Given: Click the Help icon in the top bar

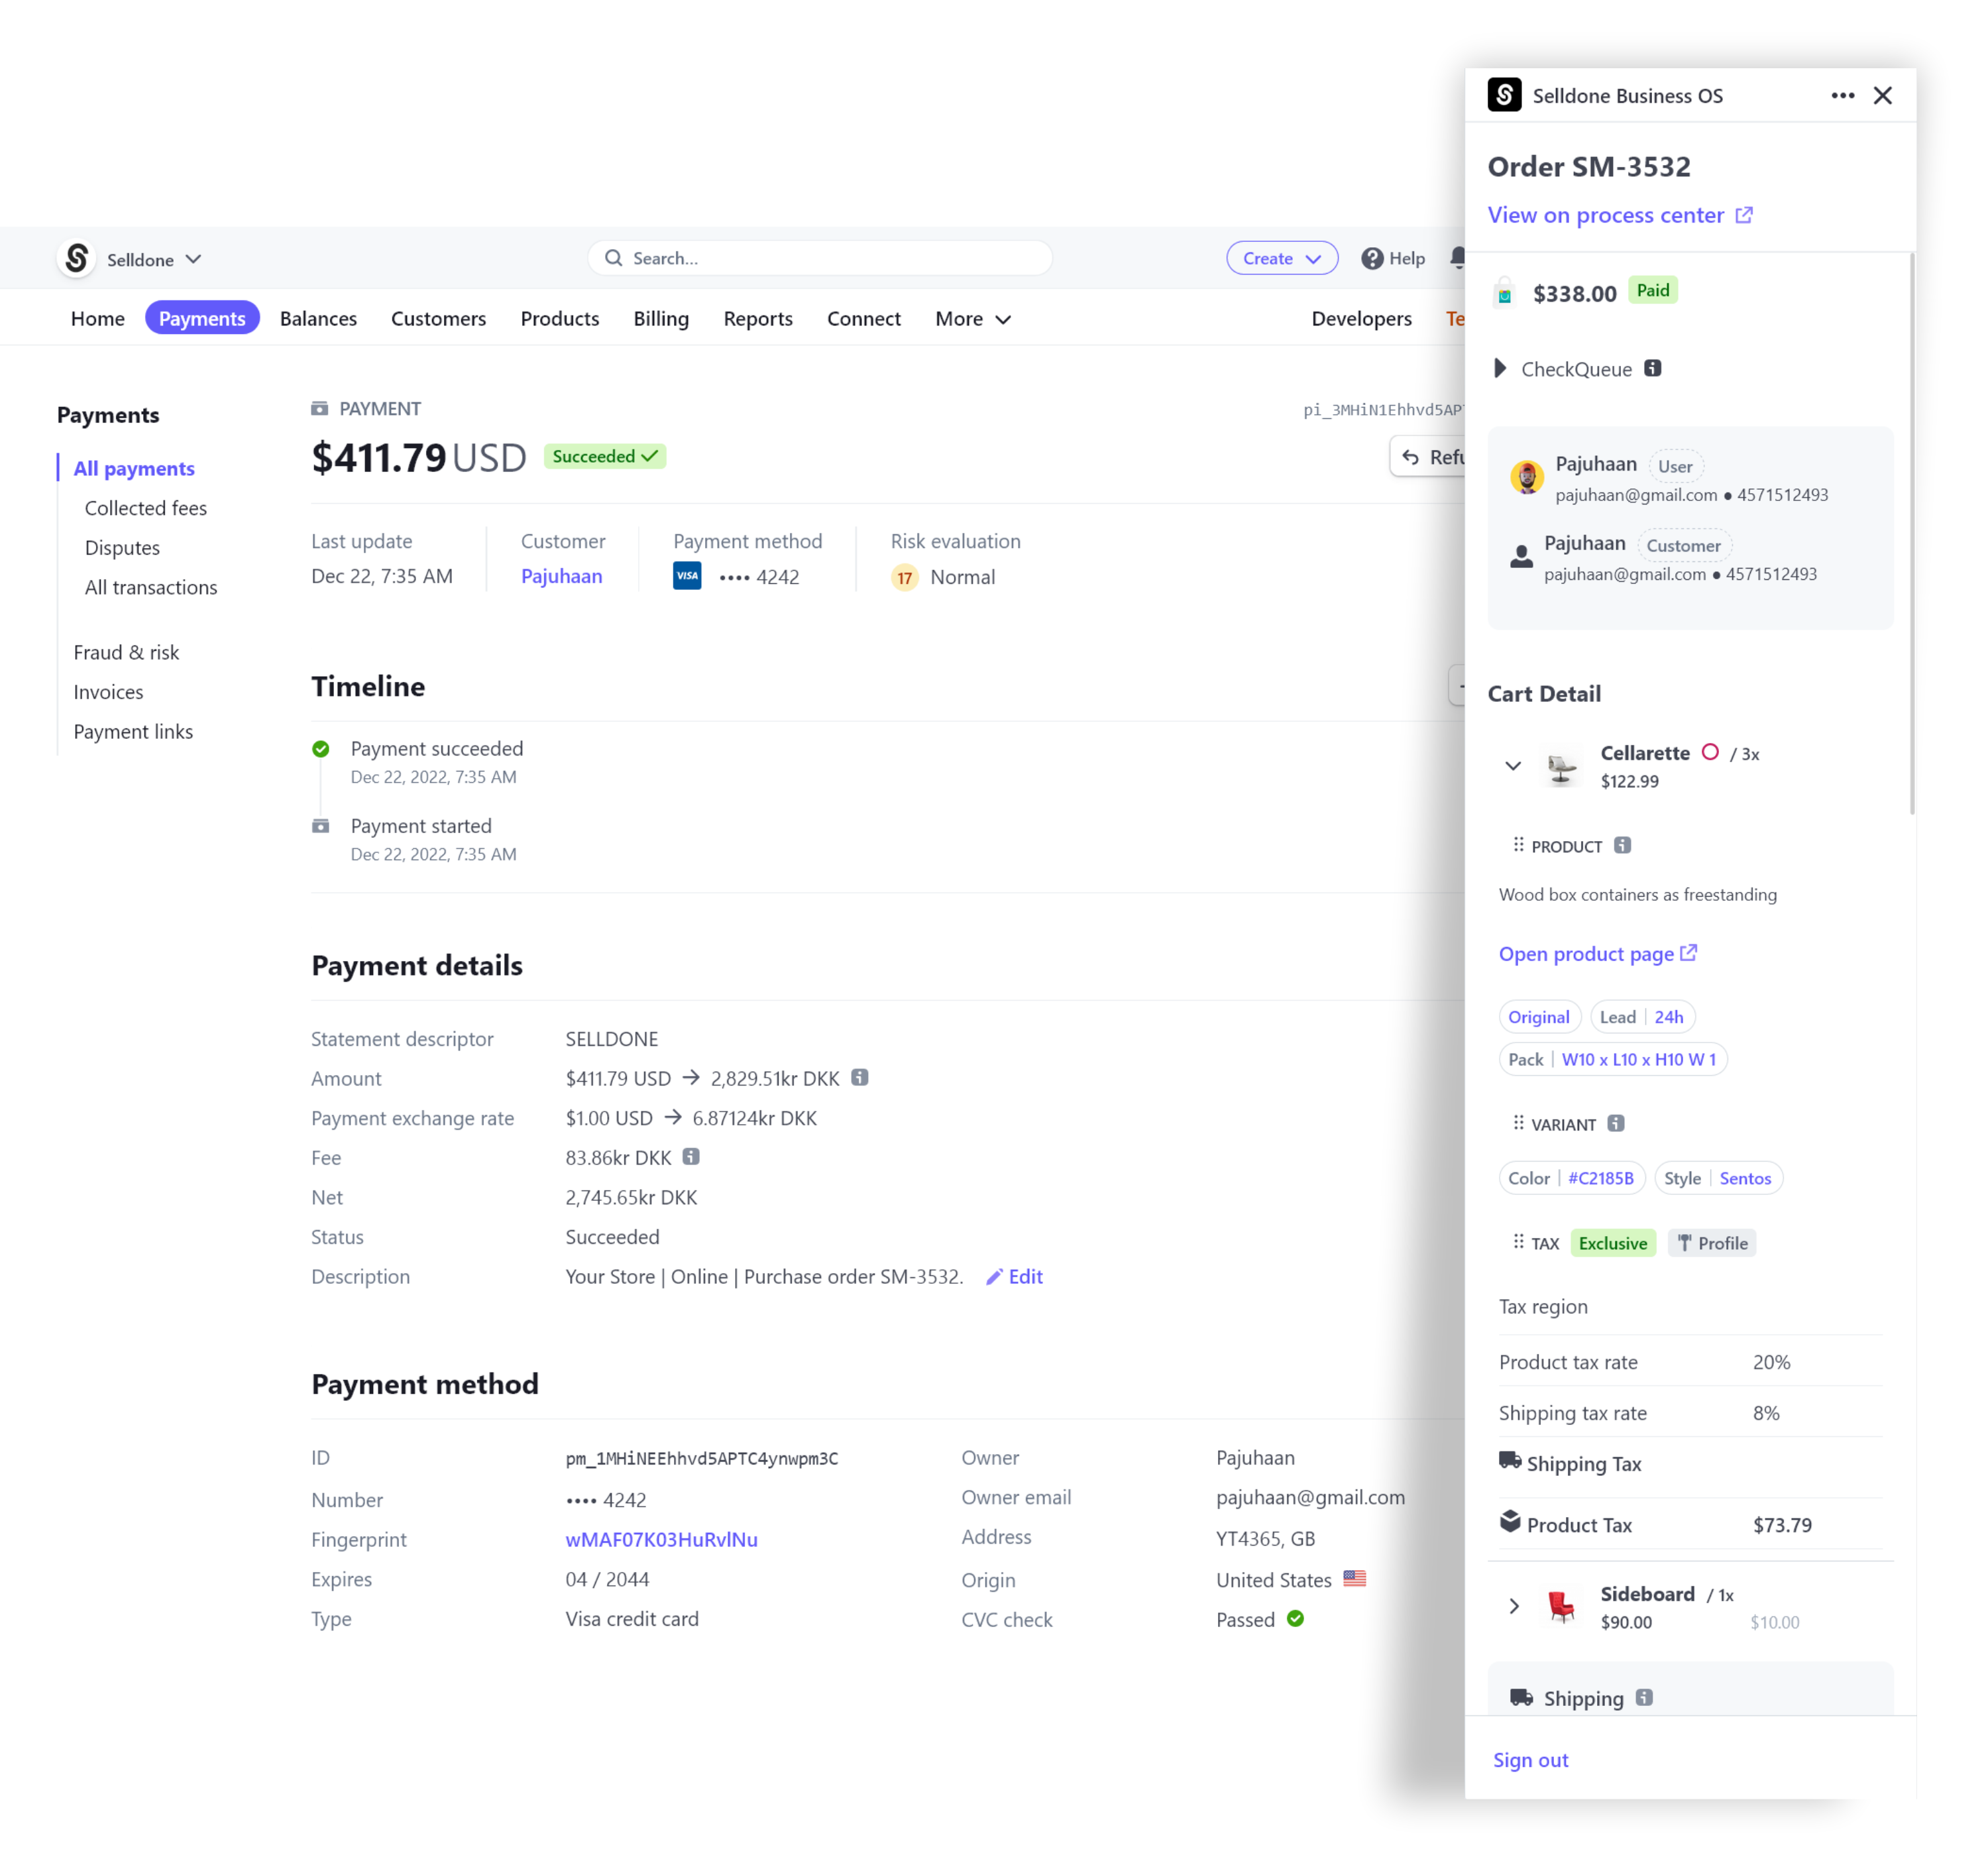Looking at the screenshot, I should pos(1372,258).
